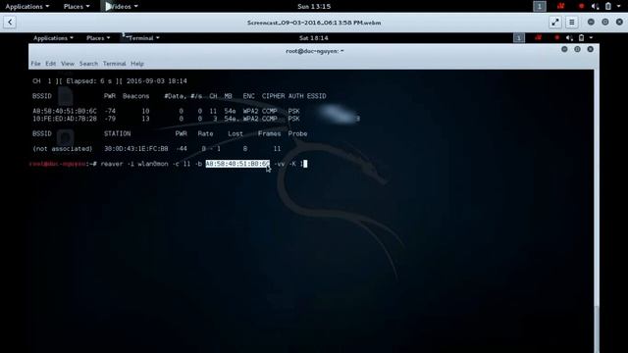Click station 30:0D:43:1E:FC:B8
Viewport: 628px width, 353px height.
click(136, 148)
